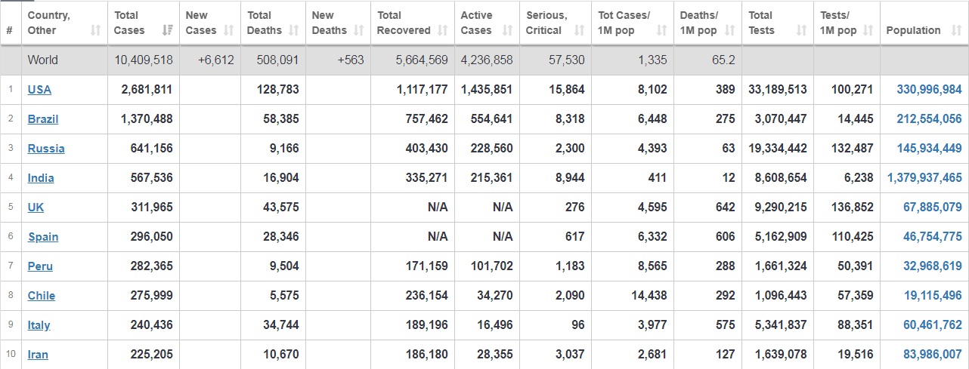Sort by Tot Cases/1M pop arrow
969x369 pixels.
click(x=662, y=30)
